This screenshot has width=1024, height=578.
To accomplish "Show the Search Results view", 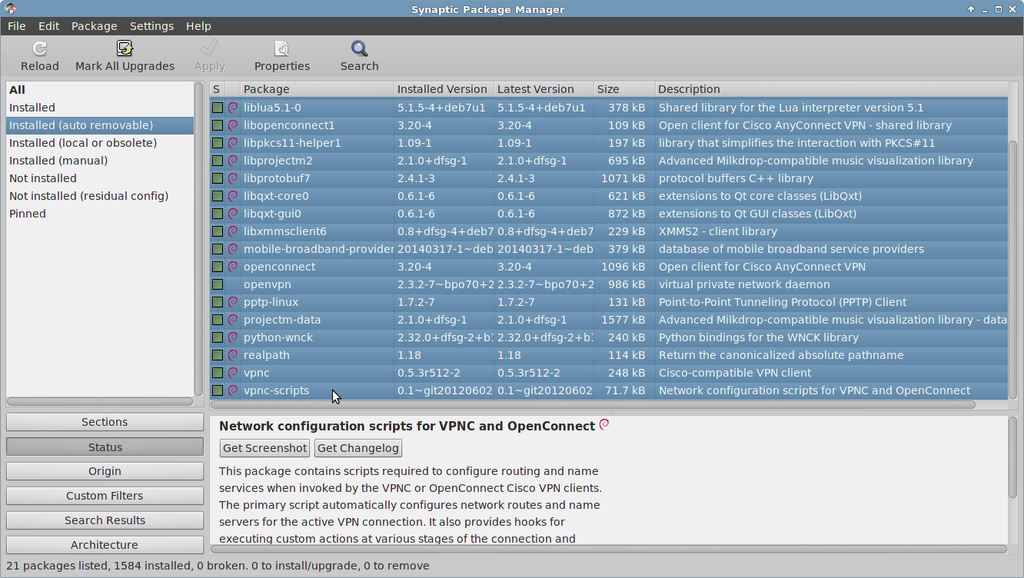I will [x=105, y=520].
